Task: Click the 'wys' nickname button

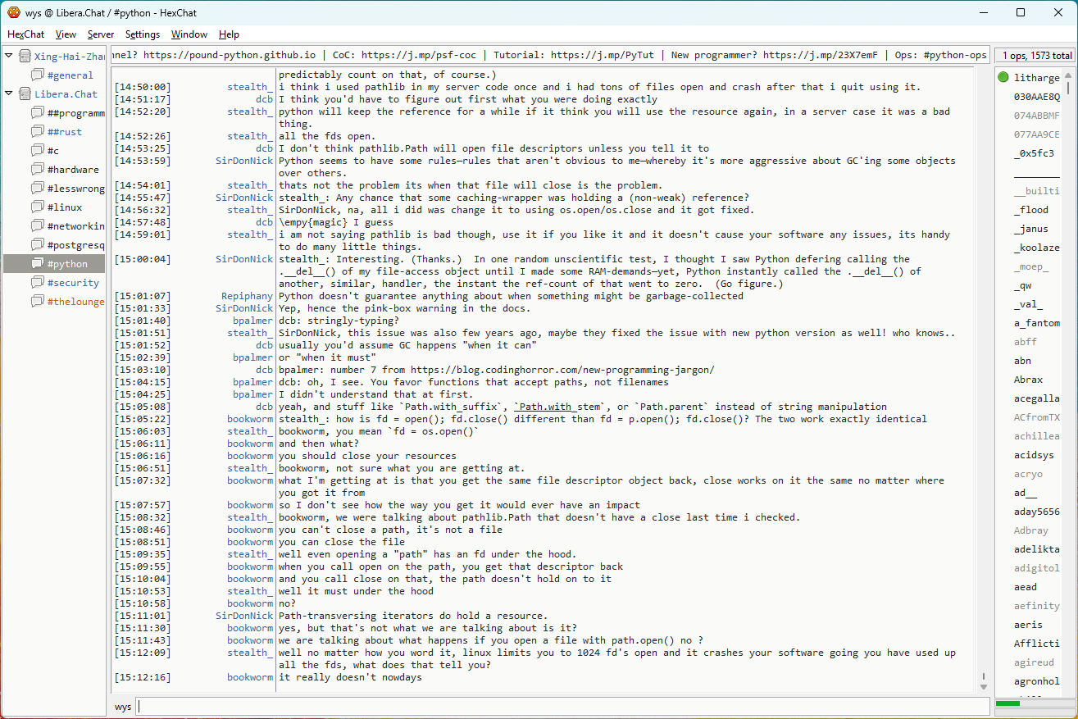Action: [x=123, y=707]
